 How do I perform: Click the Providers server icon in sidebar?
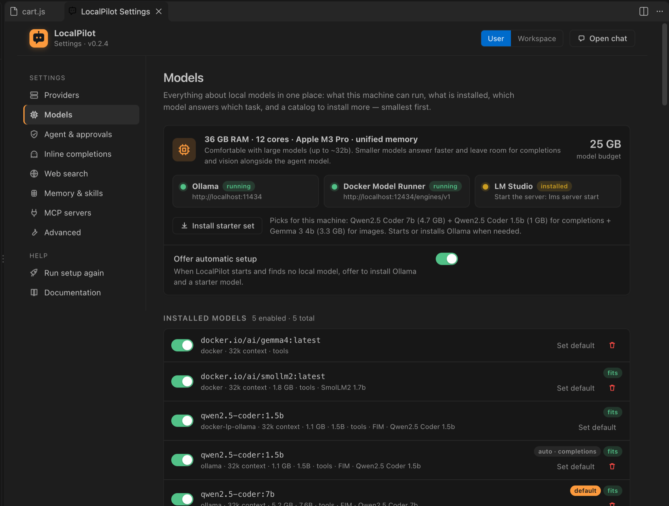click(x=34, y=95)
